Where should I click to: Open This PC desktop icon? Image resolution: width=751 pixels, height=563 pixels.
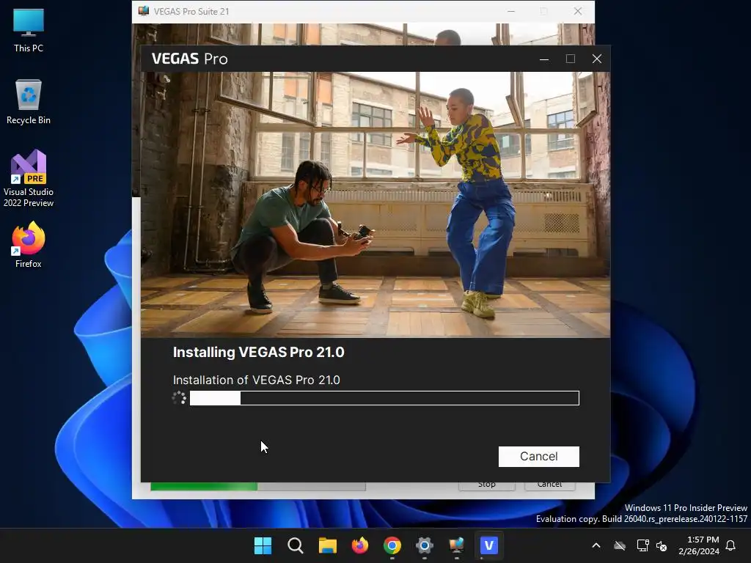(x=29, y=31)
